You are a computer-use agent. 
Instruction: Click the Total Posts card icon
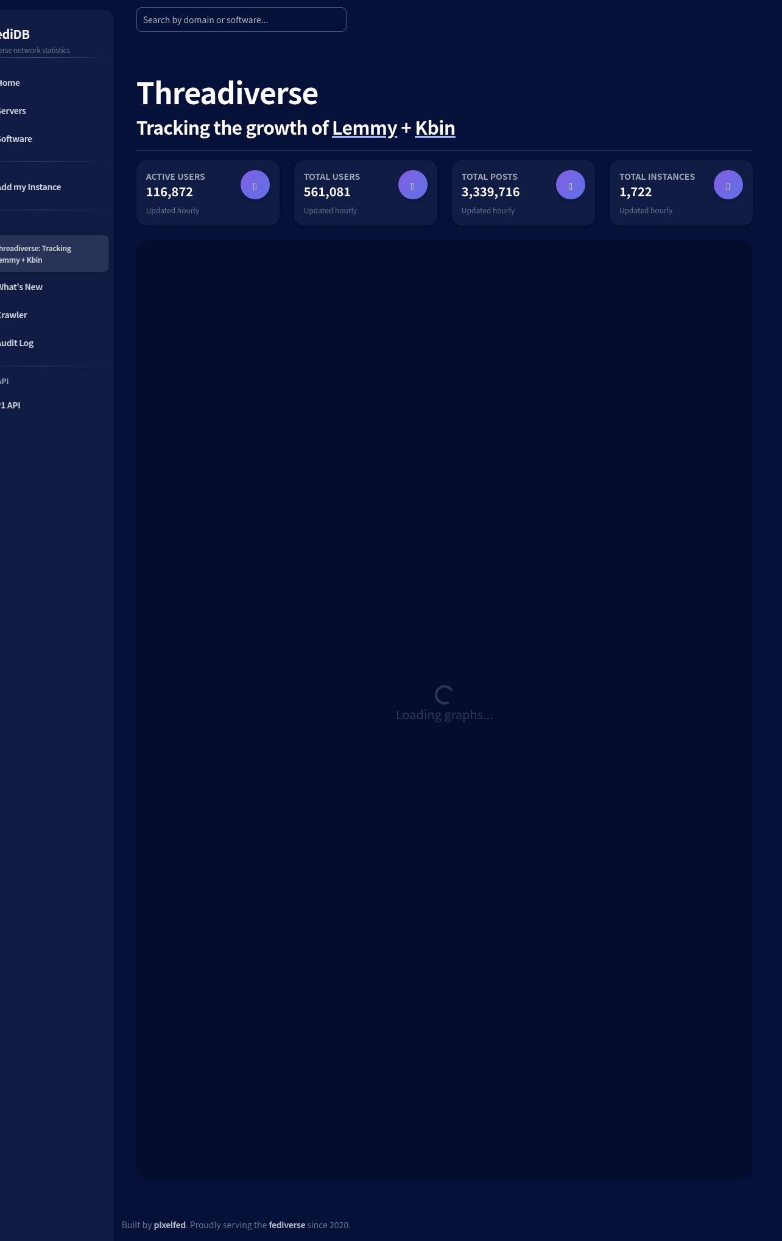(571, 185)
